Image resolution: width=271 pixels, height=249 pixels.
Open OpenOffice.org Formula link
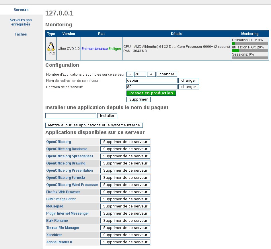click(x=66, y=178)
